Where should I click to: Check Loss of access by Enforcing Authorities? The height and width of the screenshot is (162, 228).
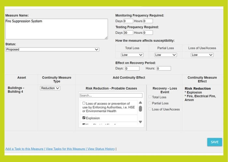click(x=84, y=103)
